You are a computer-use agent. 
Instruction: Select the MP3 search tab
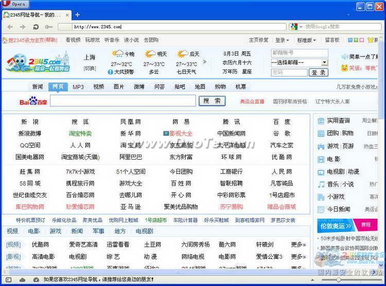(78, 87)
